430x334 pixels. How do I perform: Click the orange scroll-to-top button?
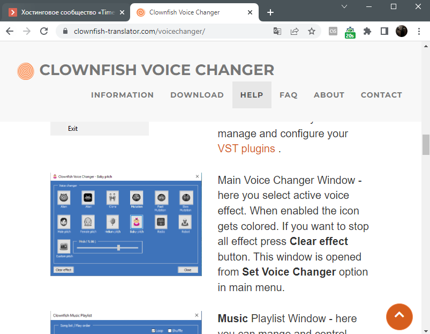coord(399,317)
